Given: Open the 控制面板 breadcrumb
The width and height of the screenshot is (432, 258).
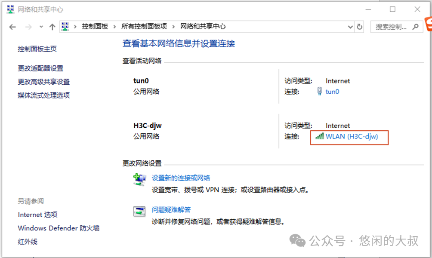Looking at the screenshot, I should click(95, 26).
